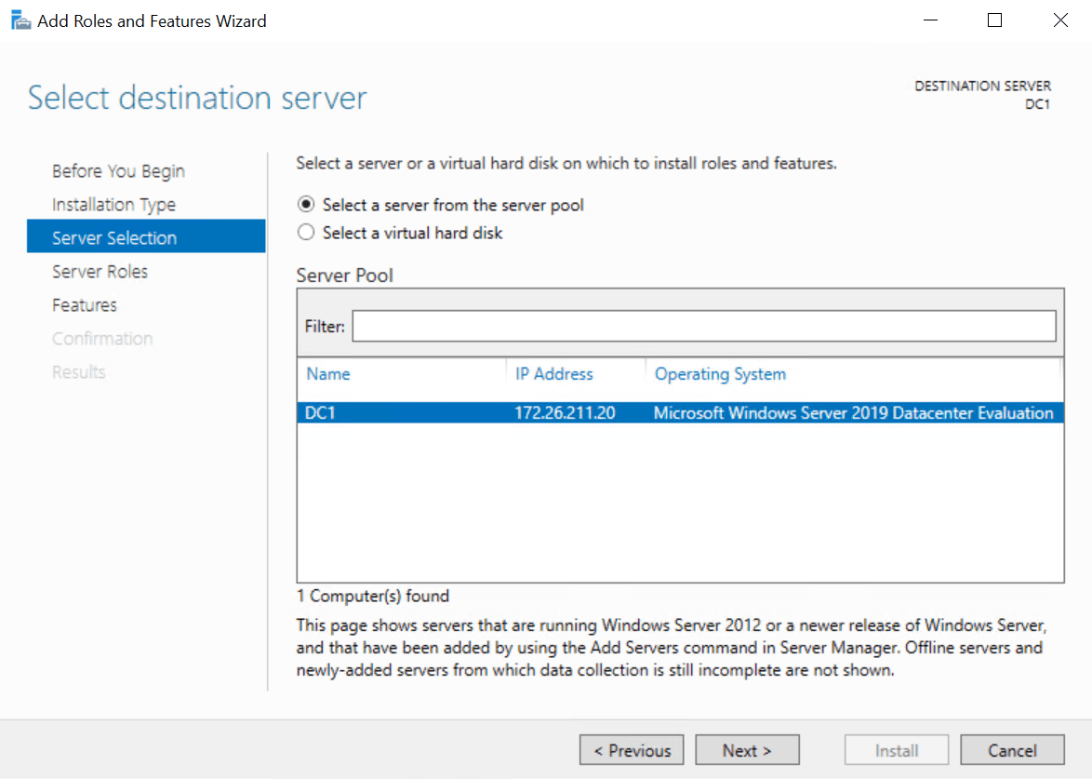Return to the Server Selection step
The height and width of the screenshot is (779, 1092).
tap(113, 237)
